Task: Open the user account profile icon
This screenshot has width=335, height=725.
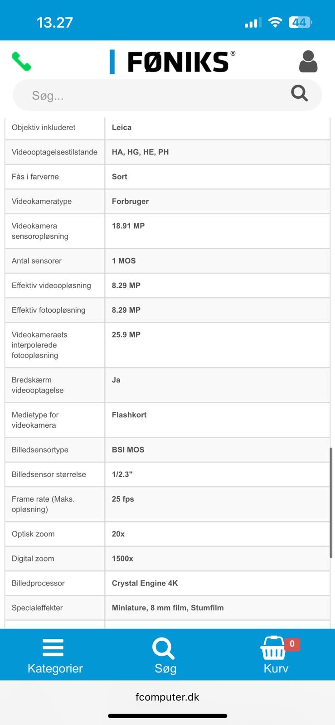Action: pyautogui.click(x=308, y=62)
